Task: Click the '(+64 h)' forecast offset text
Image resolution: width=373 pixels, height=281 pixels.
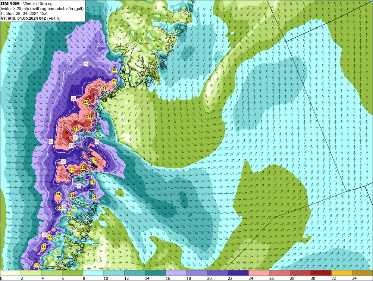Action: point(54,18)
